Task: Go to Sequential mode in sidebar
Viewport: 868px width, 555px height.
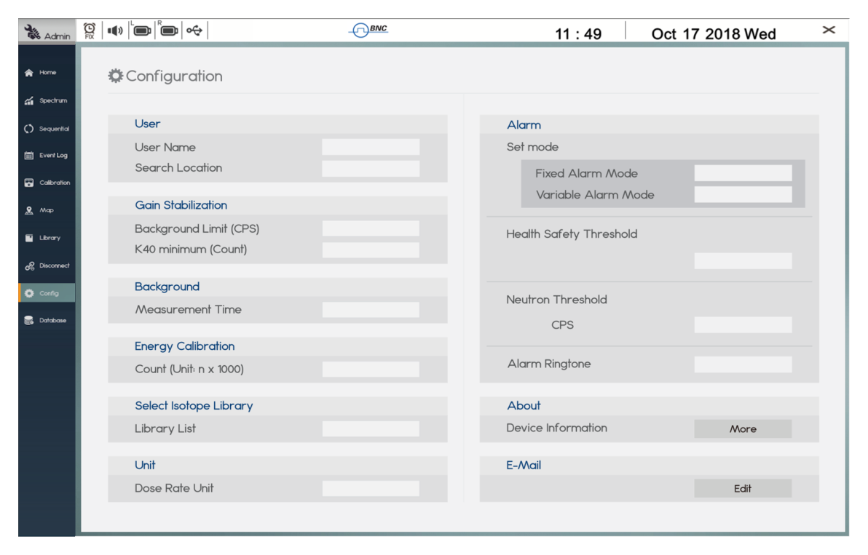Action: [47, 129]
